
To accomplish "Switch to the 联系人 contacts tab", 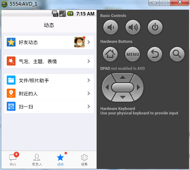I will click(37, 160).
